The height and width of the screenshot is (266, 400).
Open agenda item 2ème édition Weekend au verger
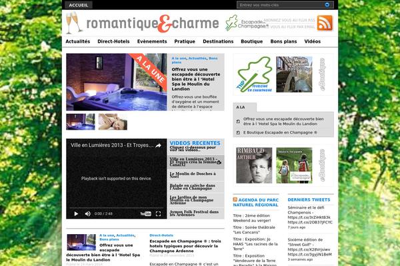252,218
